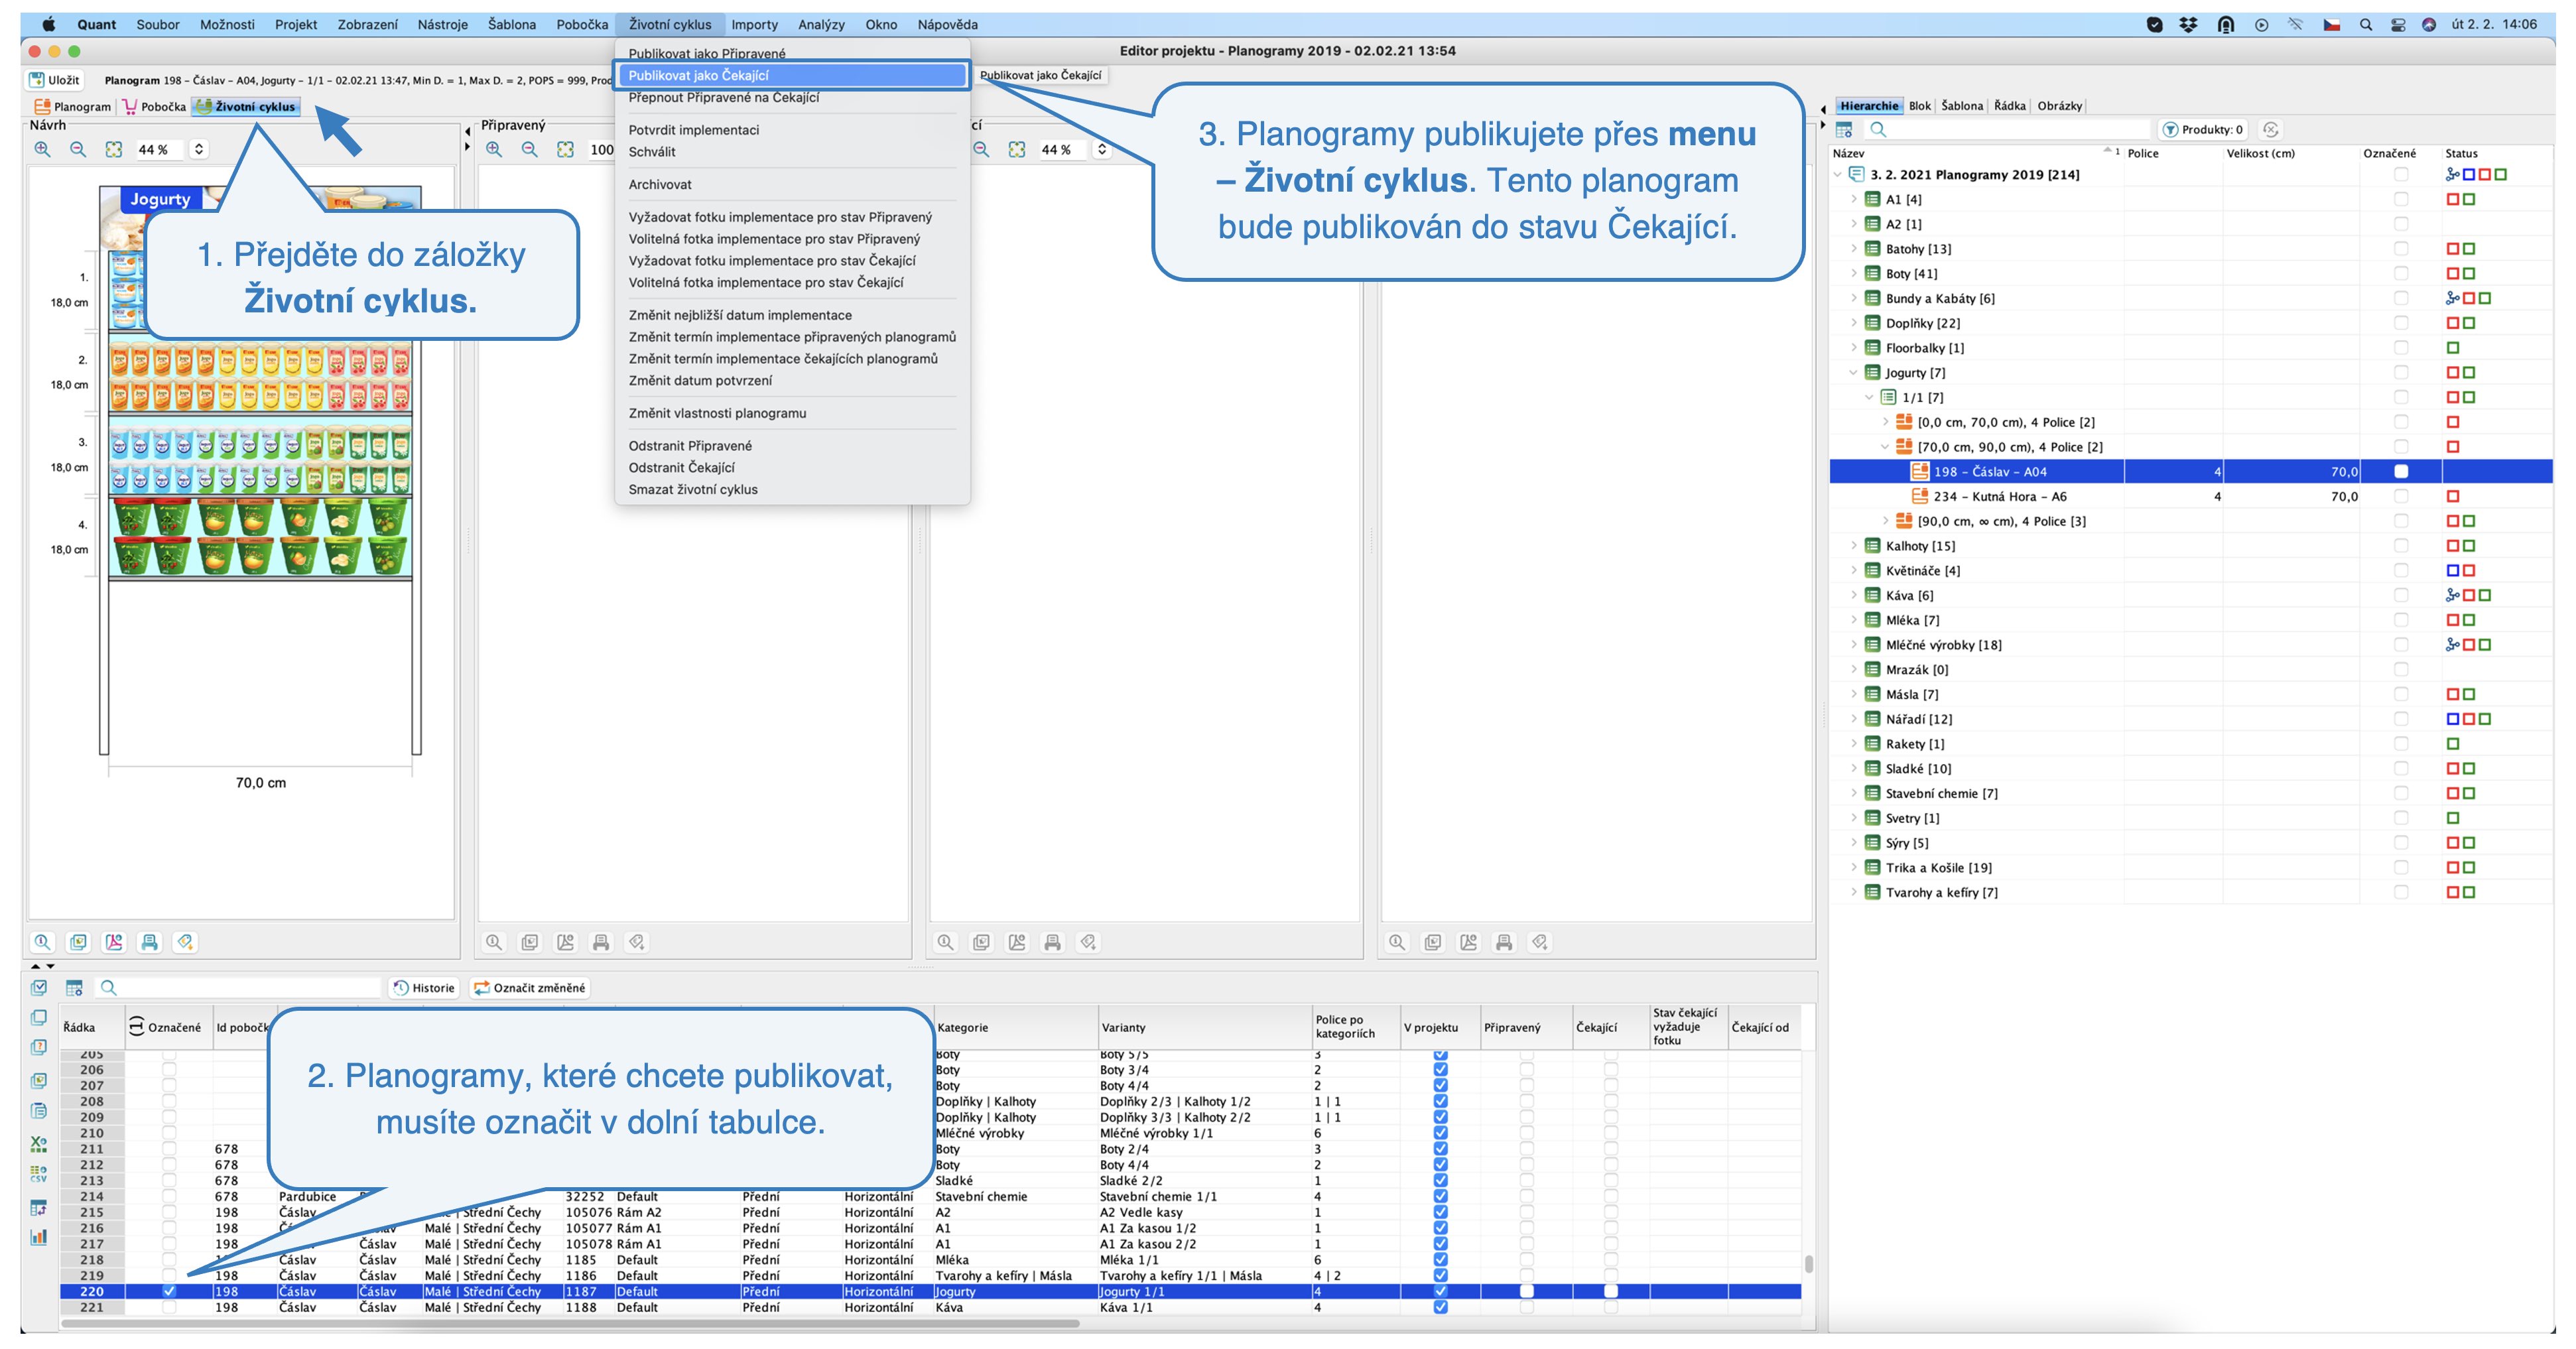
Task: Choose Přepnout Připravené na Čekající
Action: click(x=724, y=97)
